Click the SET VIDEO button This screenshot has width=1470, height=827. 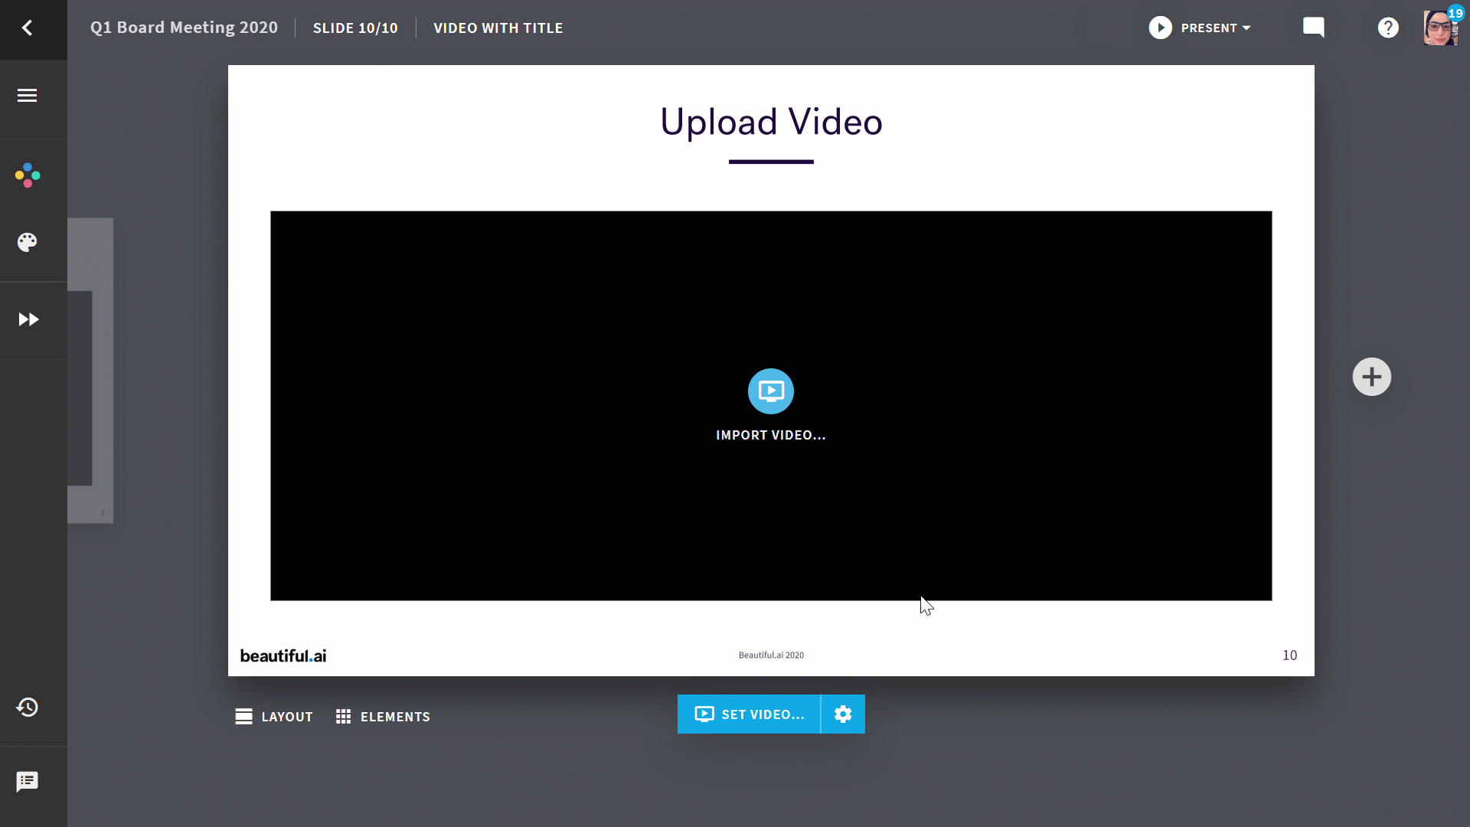(748, 714)
